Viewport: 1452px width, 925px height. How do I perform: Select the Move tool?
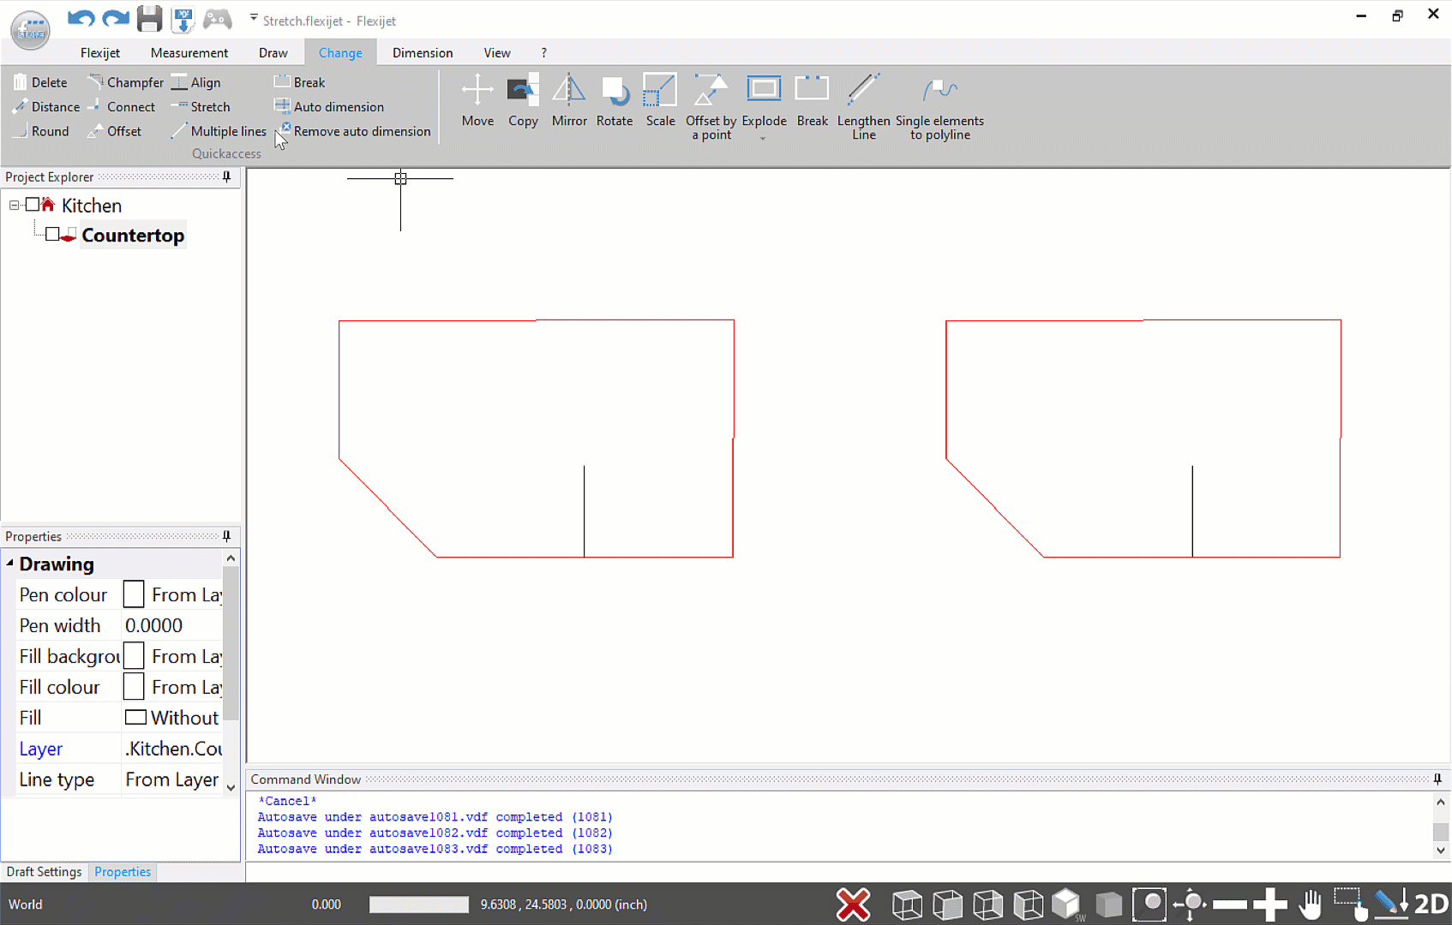coord(477,103)
